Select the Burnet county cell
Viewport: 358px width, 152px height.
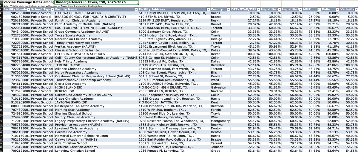220,24
